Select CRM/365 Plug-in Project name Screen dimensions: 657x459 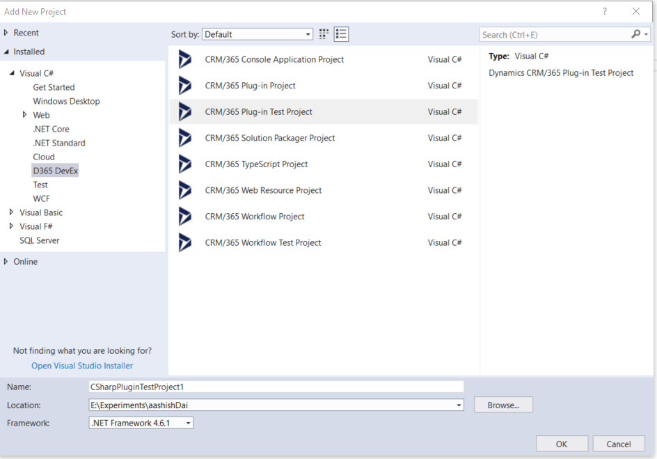click(250, 86)
